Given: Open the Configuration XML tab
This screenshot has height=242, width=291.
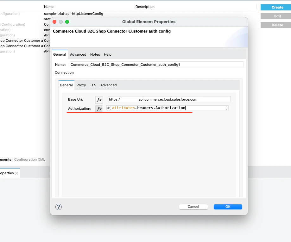Looking at the screenshot, I should pos(29,160).
